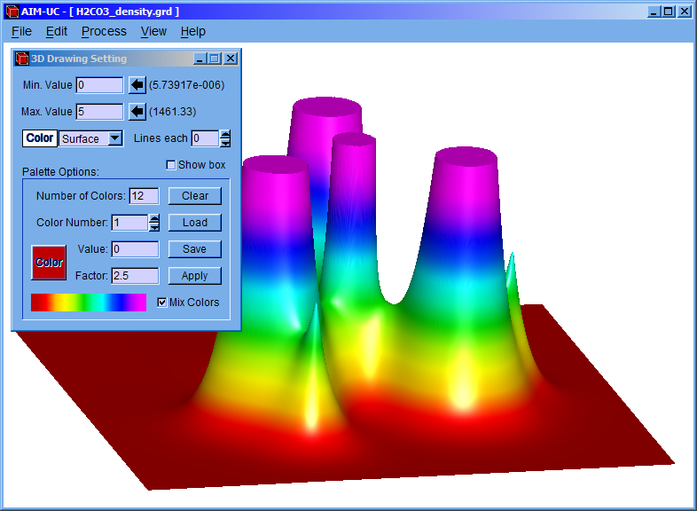The image size is (697, 511).
Task: Open the Process menu
Action: (x=104, y=31)
